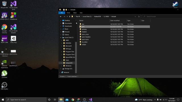Click the navigation pane vertical scrollbar
The image size is (182, 102).
[76, 58]
